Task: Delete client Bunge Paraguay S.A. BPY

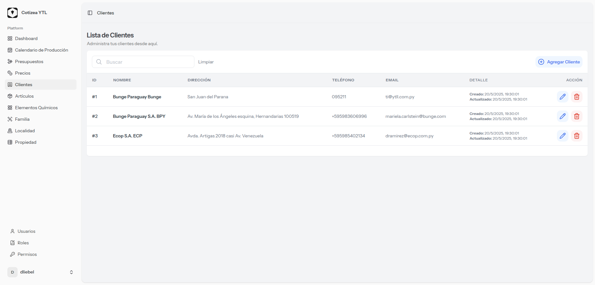Action: point(576,116)
